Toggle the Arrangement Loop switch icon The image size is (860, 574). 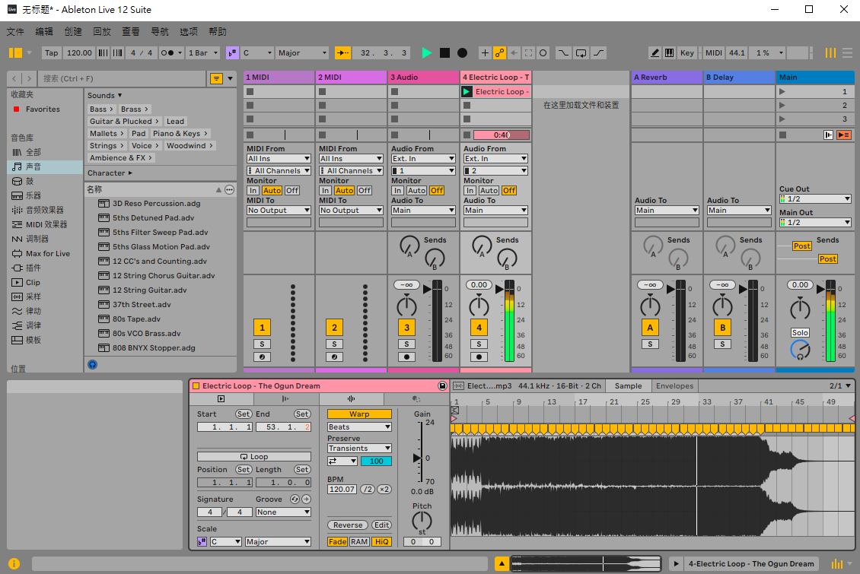click(581, 52)
